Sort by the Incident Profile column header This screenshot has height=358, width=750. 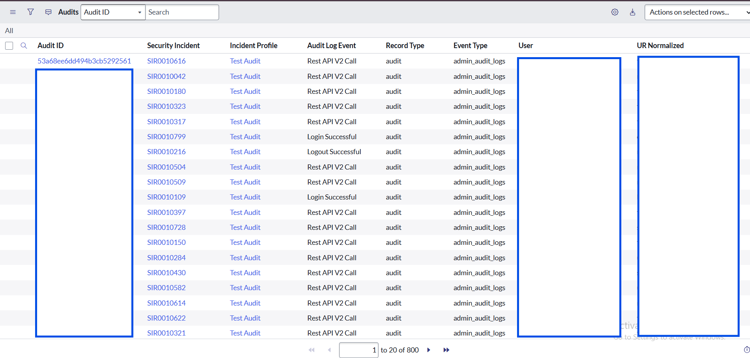pos(253,46)
